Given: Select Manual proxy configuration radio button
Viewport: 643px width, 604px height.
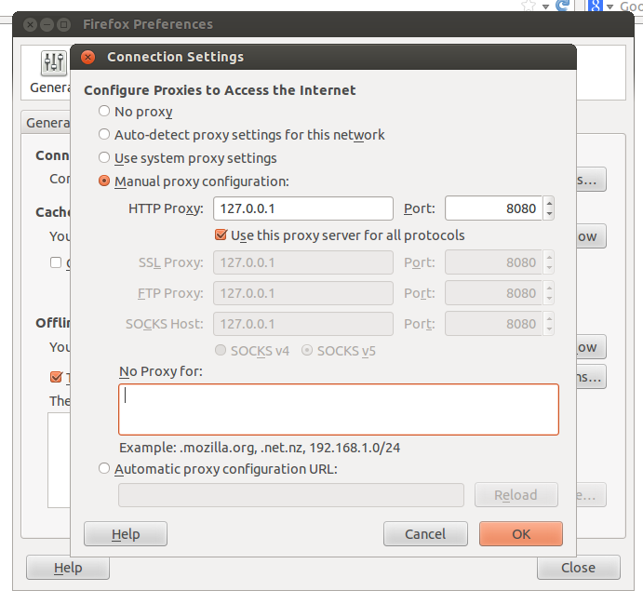Looking at the screenshot, I should [104, 181].
